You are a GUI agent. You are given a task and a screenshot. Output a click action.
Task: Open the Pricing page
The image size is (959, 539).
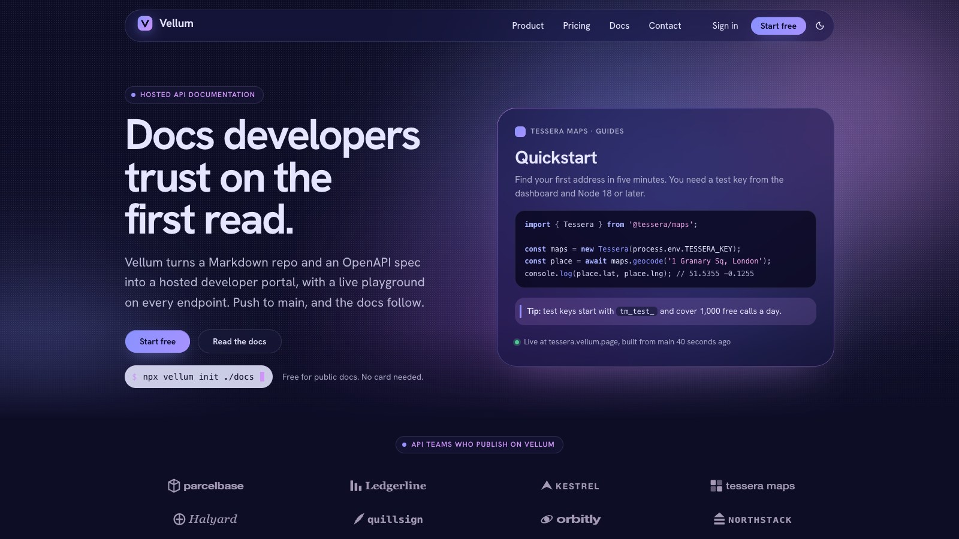coord(577,26)
